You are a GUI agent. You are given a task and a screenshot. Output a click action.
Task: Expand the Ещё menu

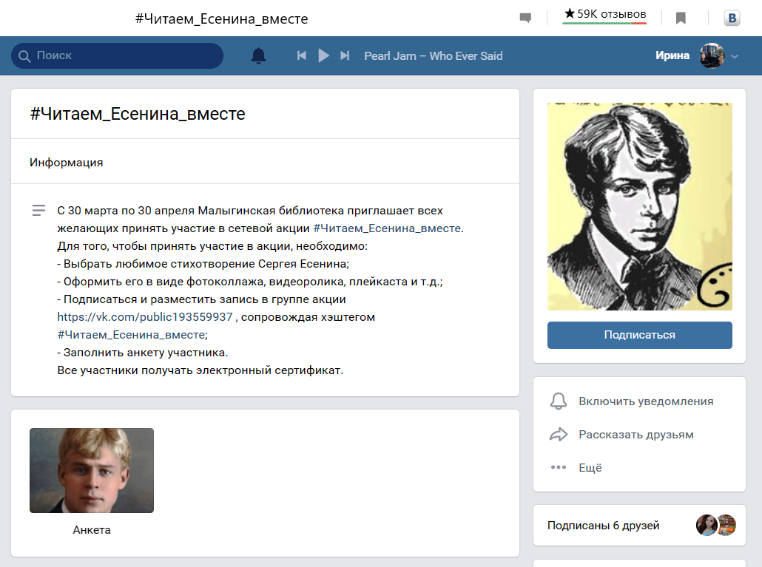click(590, 467)
